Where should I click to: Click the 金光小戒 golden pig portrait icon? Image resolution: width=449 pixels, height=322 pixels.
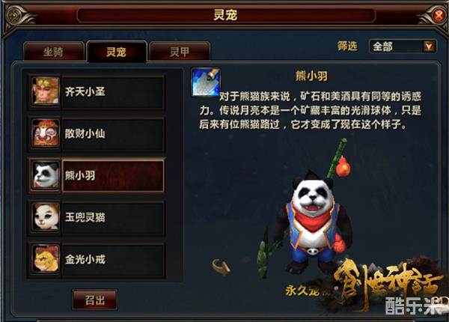(46, 258)
